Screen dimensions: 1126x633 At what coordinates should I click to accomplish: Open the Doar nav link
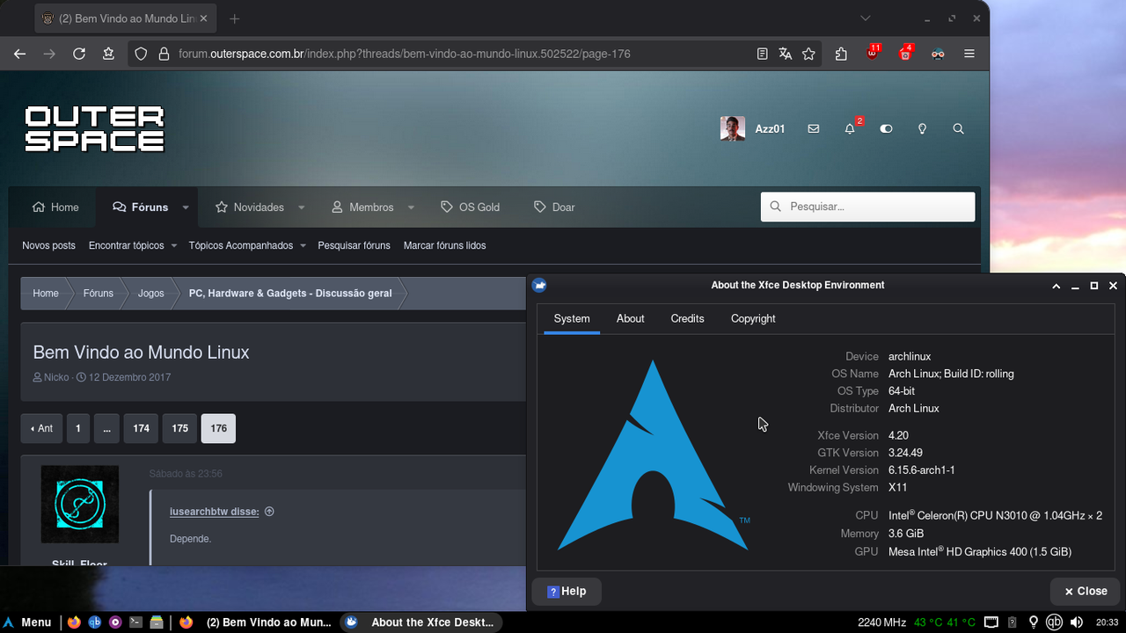(x=554, y=207)
